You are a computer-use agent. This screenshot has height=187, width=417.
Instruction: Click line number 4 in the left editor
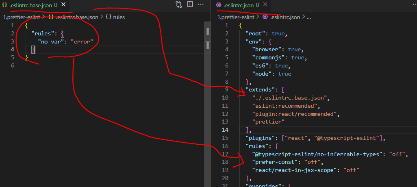[x=12, y=50]
